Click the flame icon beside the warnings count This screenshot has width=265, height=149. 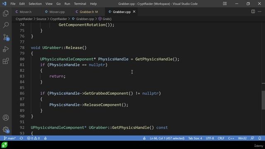[x=46, y=138]
